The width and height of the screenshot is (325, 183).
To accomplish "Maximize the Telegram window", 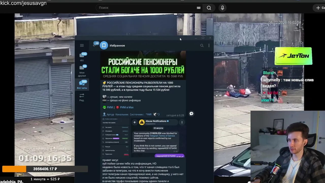I will (x=203, y=38).
